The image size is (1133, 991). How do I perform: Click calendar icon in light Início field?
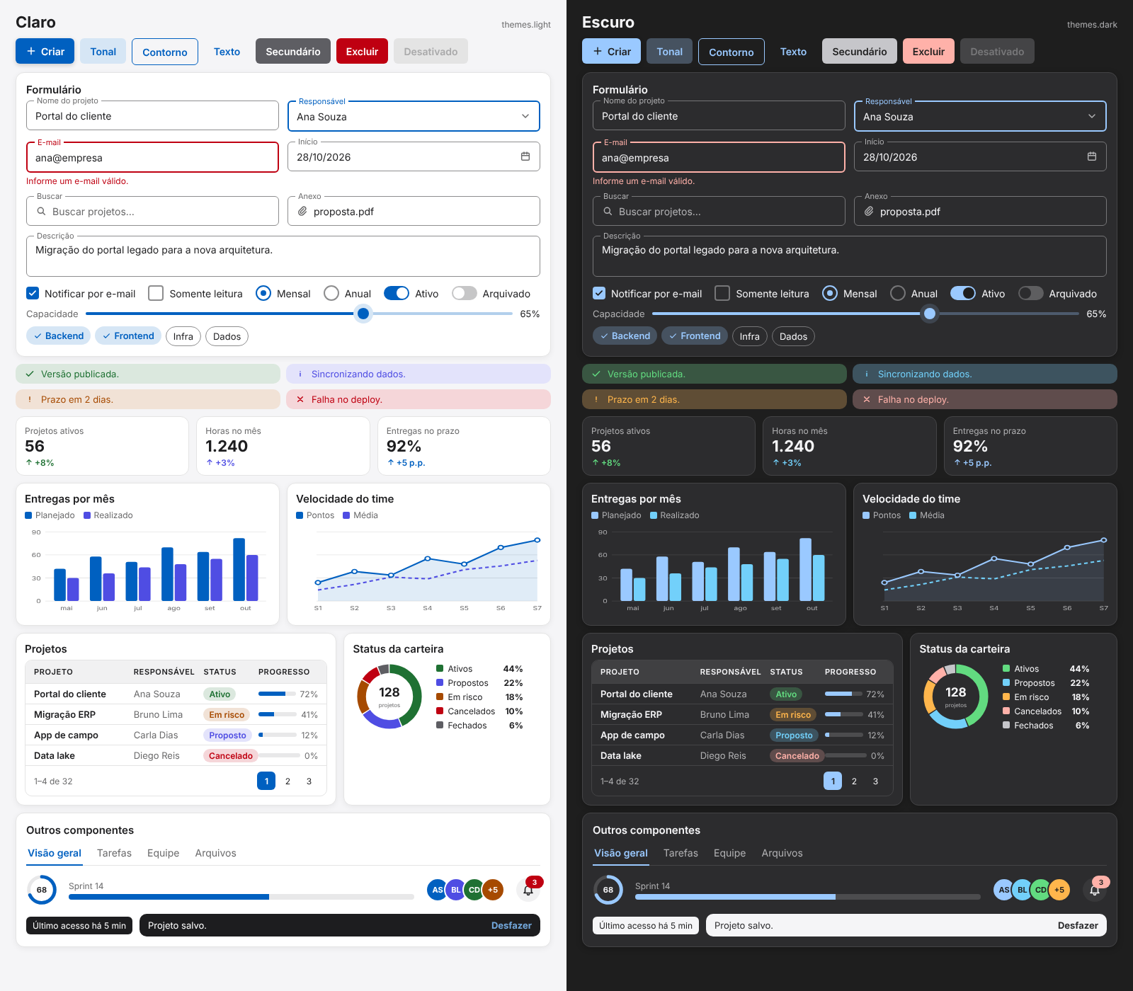click(525, 156)
